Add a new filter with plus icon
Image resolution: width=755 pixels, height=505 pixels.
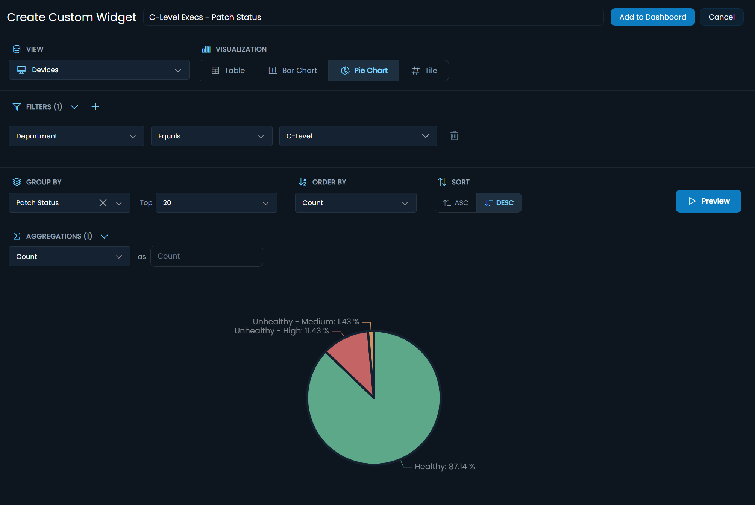[95, 107]
